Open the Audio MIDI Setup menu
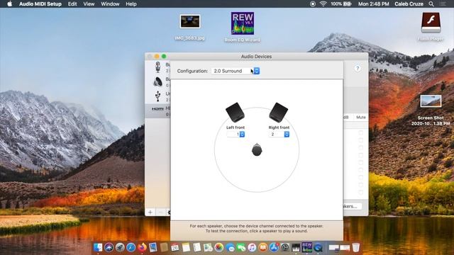 [x=40, y=4]
